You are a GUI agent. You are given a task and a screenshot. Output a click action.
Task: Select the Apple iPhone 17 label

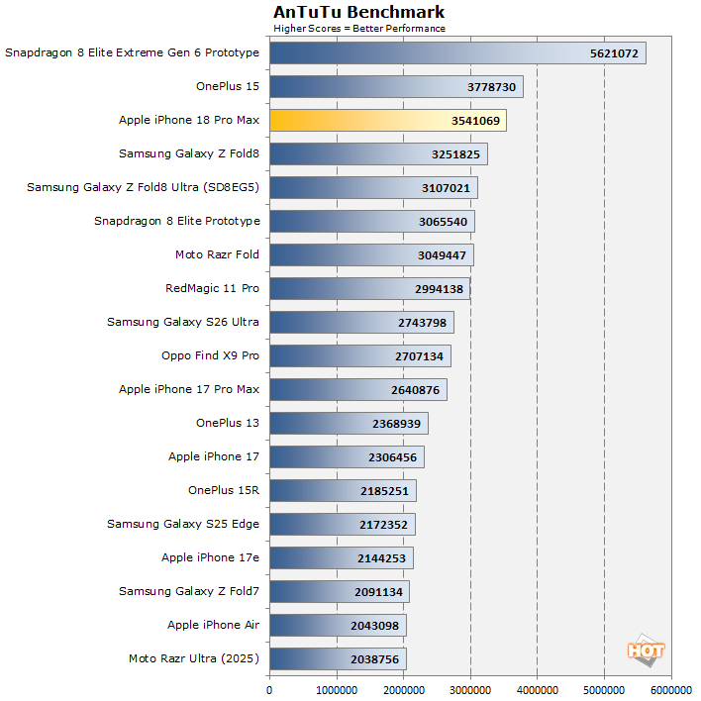click(214, 456)
